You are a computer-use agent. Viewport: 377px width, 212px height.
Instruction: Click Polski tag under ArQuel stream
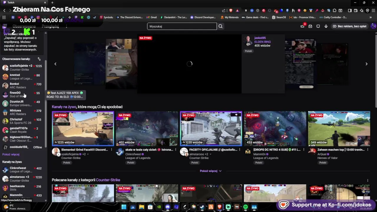click(x=323, y=163)
